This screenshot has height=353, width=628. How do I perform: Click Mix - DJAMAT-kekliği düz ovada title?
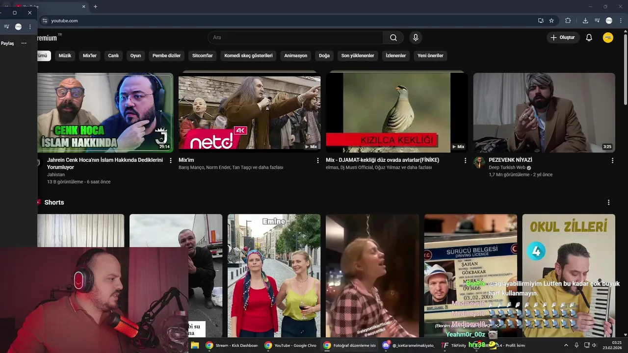382,160
